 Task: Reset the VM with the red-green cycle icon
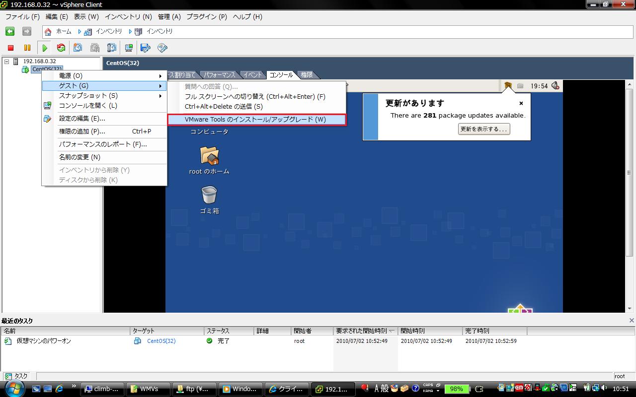tap(61, 48)
